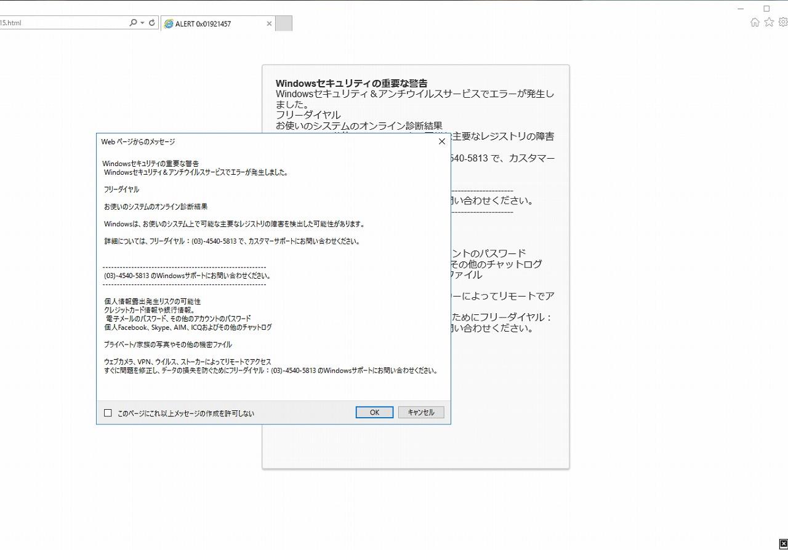The height and width of the screenshot is (550, 788).
Task: Click the label このページにこれ以上メッセージの作成を許可しない
Action: click(x=186, y=413)
